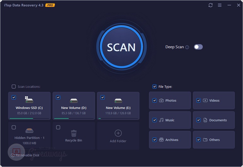Uncheck the Archives file type checkbox
243x167 pixels.
(x=155, y=140)
